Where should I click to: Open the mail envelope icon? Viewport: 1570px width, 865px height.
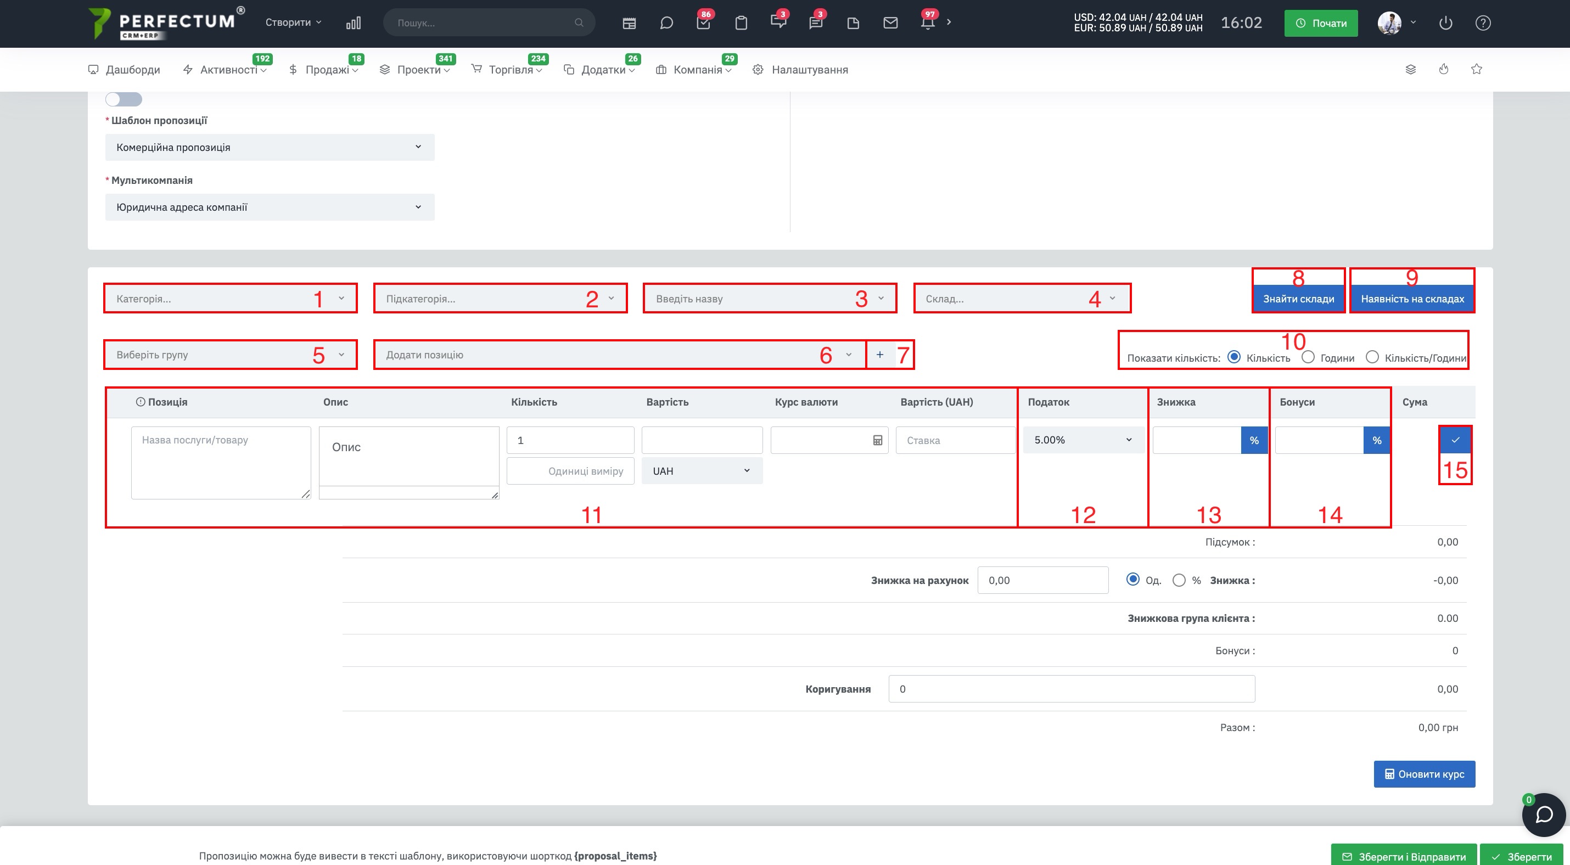(890, 23)
